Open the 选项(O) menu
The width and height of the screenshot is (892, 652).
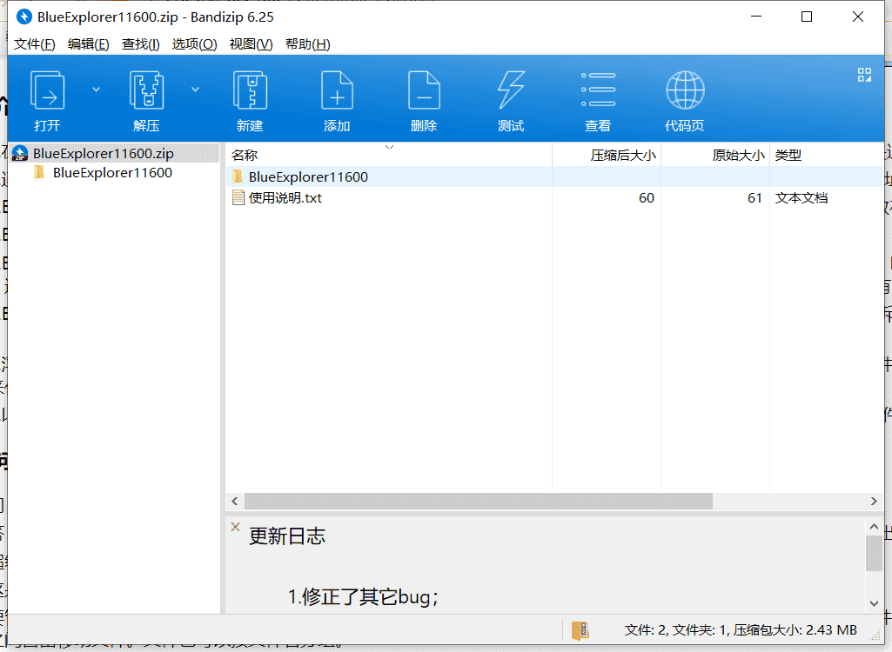pyautogui.click(x=195, y=44)
